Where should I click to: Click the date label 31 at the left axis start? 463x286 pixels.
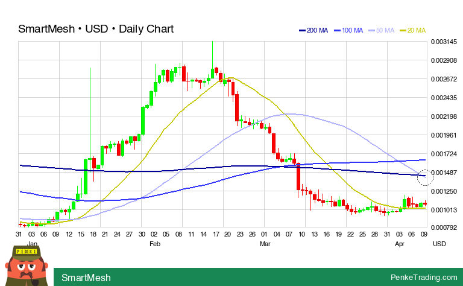pos(19,234)
